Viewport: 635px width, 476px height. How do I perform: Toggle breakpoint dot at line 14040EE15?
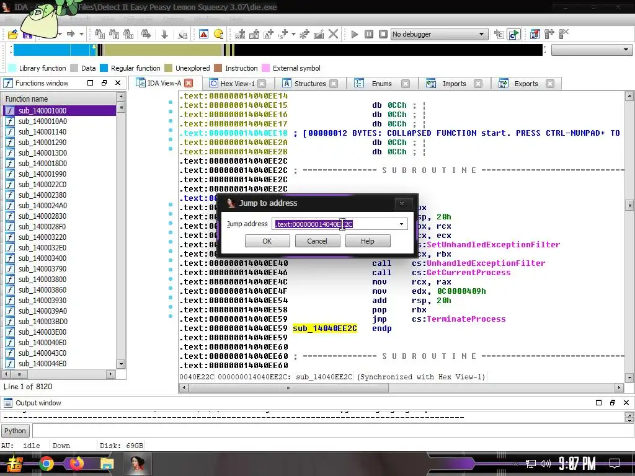click(x=171, y=102)
